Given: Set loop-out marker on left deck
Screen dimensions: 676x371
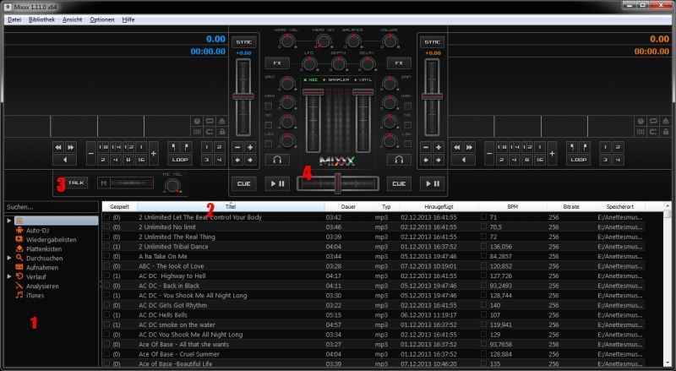Looking at the screenshot, I should coord(186,147).
